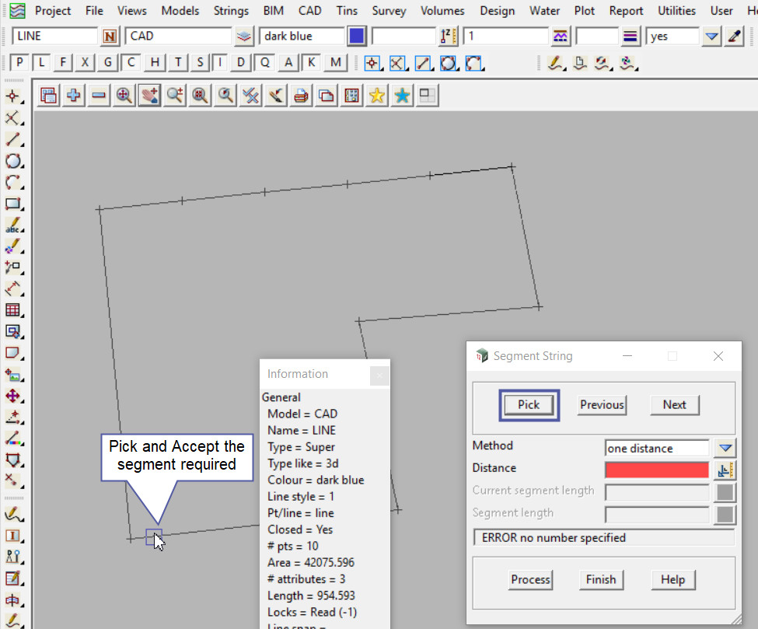Click the yellow star icon in view toolbar
758x629 pixels.
377,96
